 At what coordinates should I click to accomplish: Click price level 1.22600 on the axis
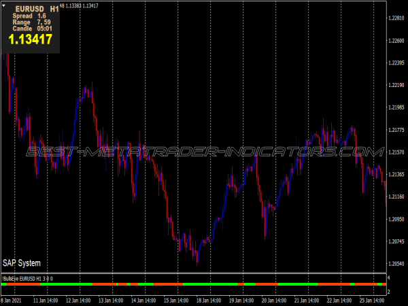[396, 41]
